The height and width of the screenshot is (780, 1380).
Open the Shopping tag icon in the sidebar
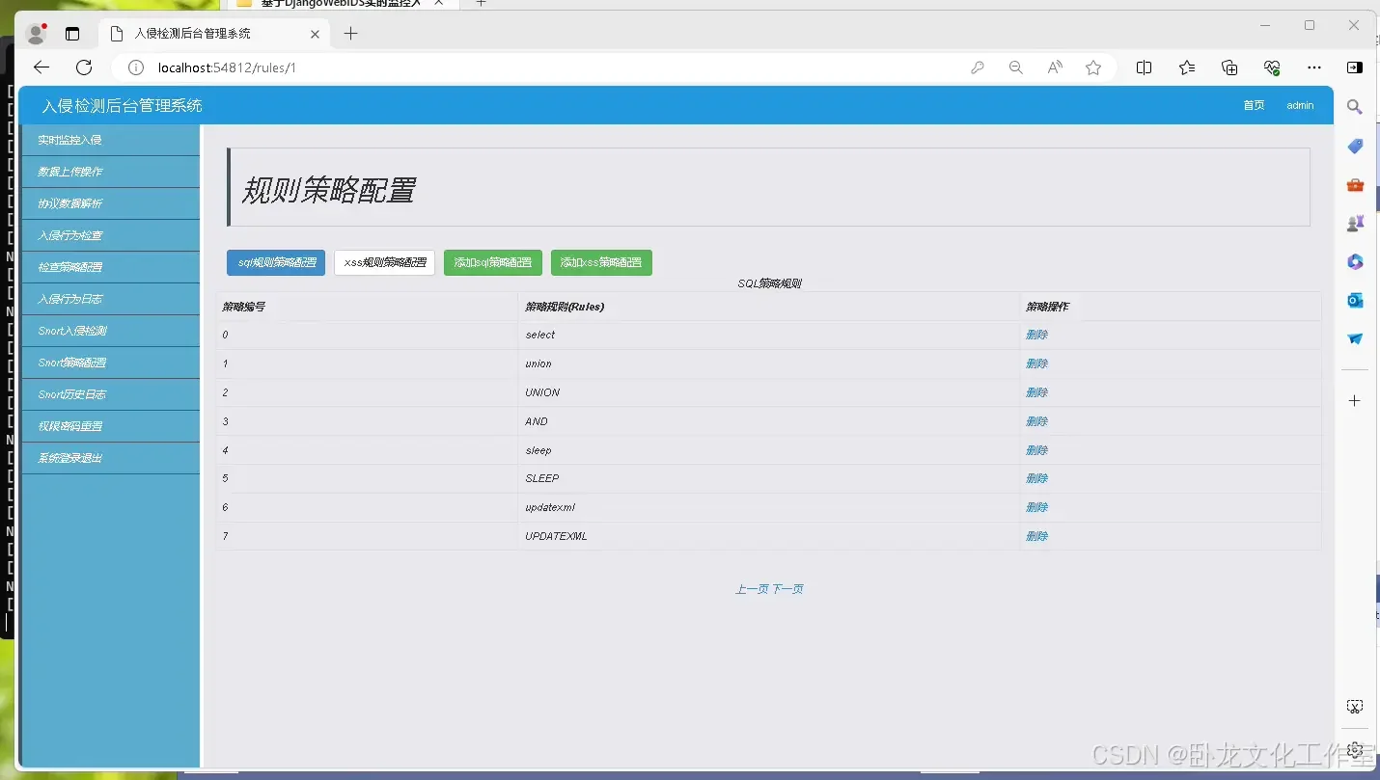coord(1354,146)
